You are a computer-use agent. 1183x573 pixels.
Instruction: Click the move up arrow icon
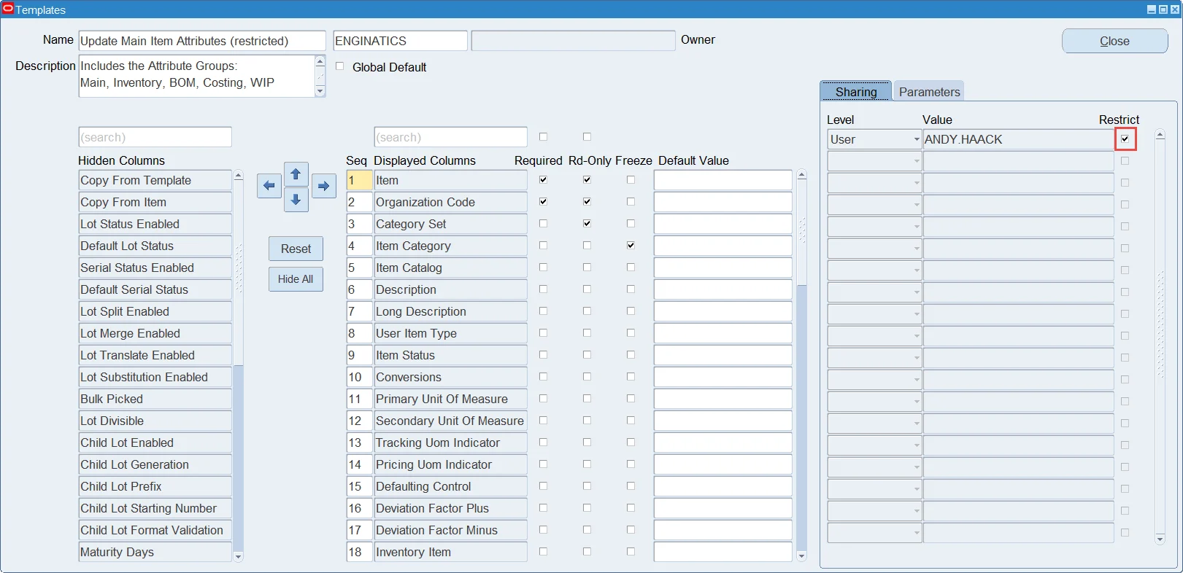coord(296,174)
